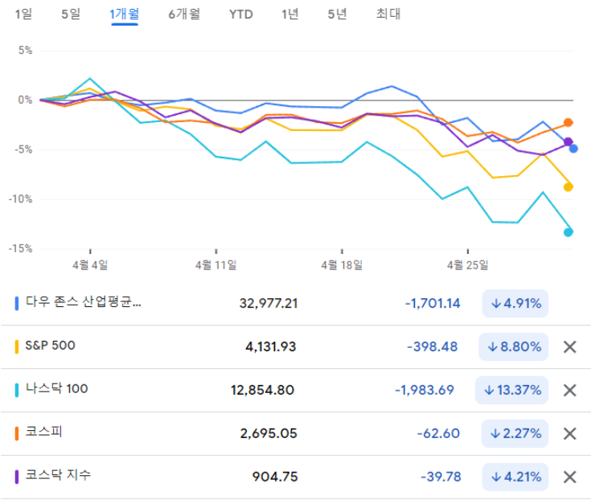The height and width of the screenshot is (500, 591).
Task: Select the active 1개월 tab
Action: click(x=125, y=14)
